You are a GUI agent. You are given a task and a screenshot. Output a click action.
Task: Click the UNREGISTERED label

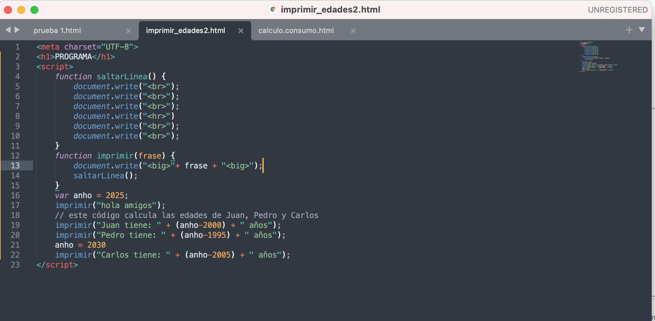618,10
